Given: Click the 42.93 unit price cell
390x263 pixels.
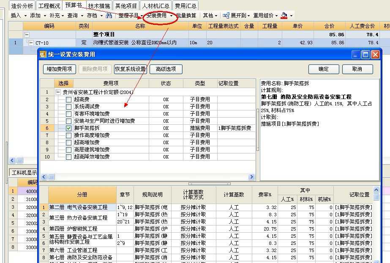Looking at the screenshot, I should (x=297, y=43).
